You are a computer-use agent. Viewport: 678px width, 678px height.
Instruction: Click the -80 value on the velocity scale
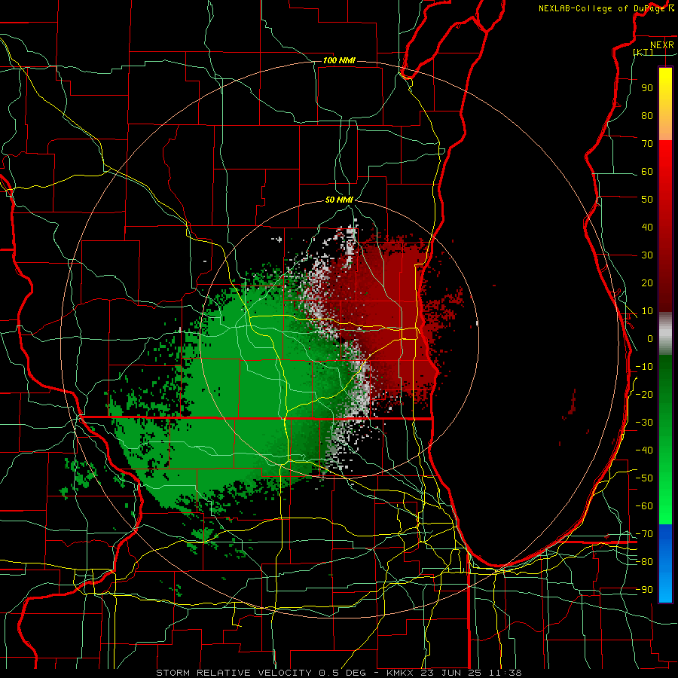point(644,562)
